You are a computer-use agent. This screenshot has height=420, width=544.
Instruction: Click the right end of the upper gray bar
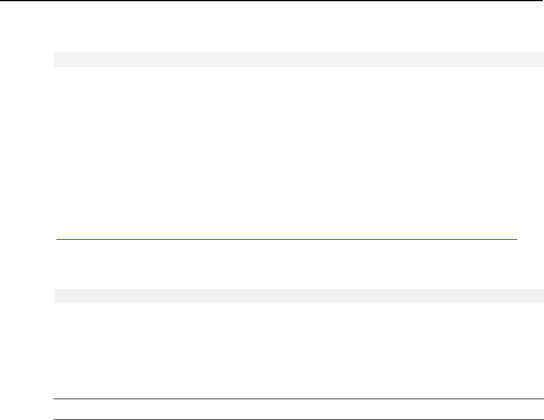(x=542, y=59)
